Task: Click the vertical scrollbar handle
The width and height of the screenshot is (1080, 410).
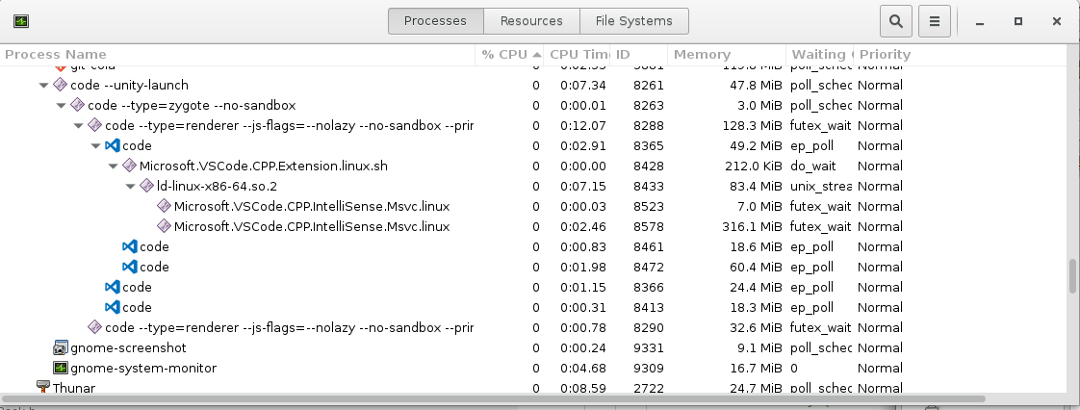Action: pyautogui.click(x=1072, y=276)
